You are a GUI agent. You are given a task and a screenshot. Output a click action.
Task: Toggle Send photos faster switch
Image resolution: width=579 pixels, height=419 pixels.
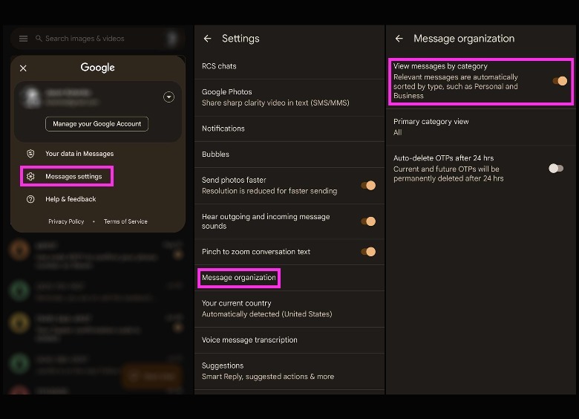tap(368, 186)
